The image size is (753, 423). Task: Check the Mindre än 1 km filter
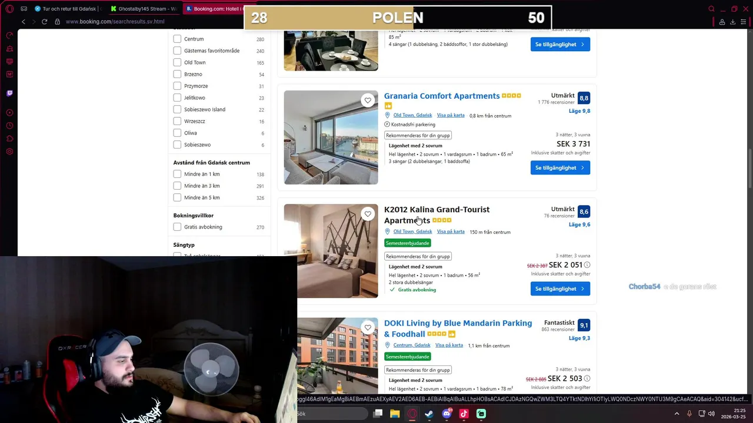[x=177, y=174]
